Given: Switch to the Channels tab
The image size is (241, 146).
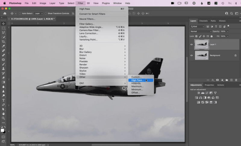Looking at the screenshot, I should (x=203, y=21).
